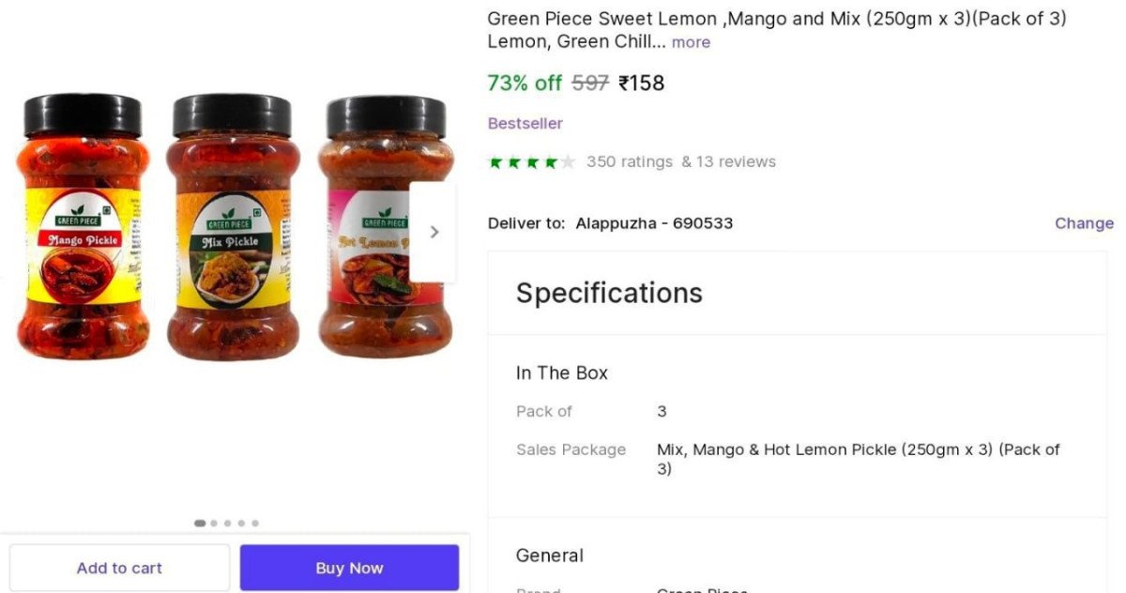
Task: Open the 350 ratings link
Action: click(x=630, y=162)
